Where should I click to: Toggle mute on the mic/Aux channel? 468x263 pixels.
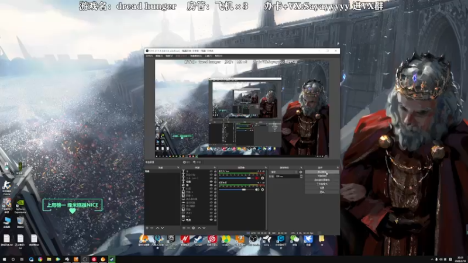(x=257, y=178)
